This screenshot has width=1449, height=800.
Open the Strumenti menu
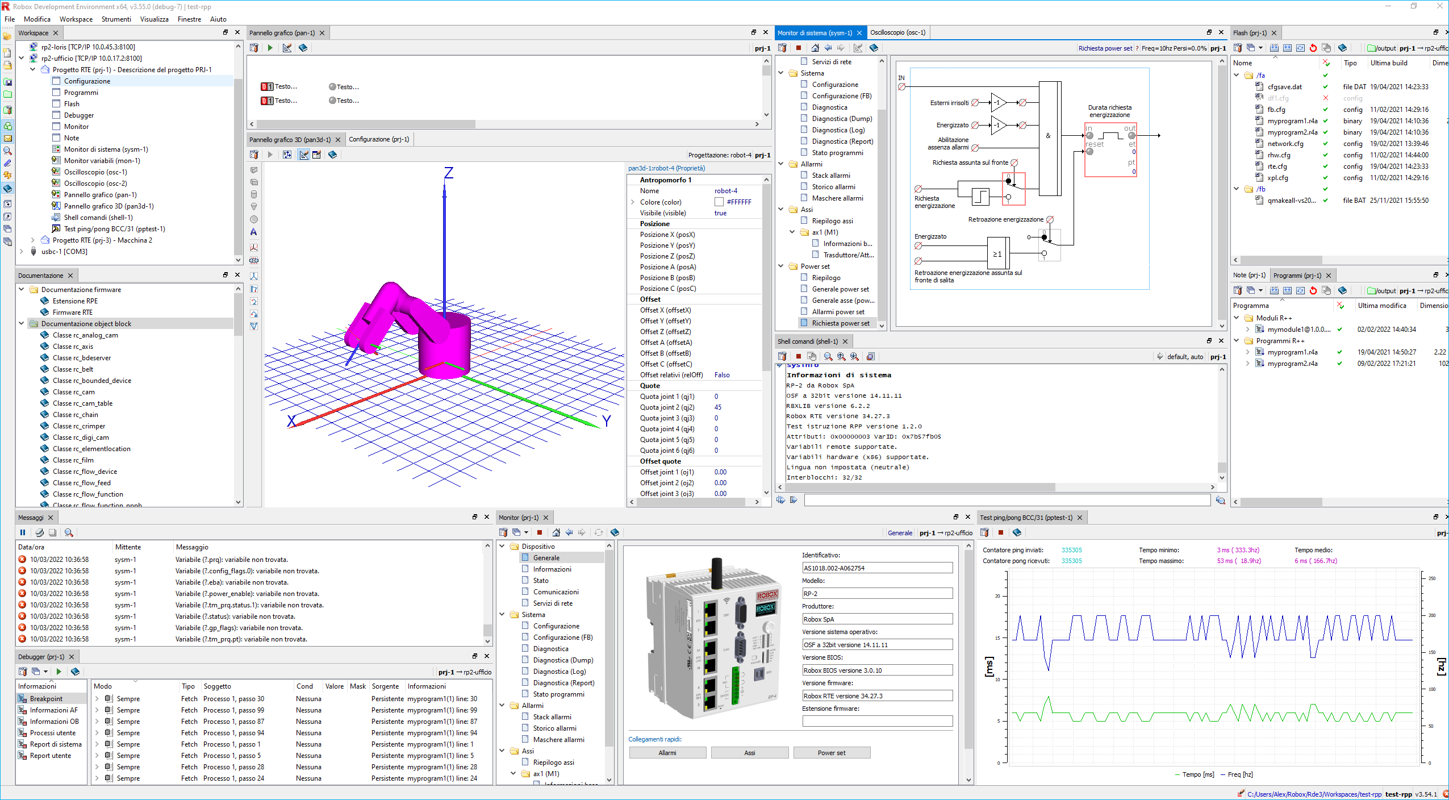(116, 19)
